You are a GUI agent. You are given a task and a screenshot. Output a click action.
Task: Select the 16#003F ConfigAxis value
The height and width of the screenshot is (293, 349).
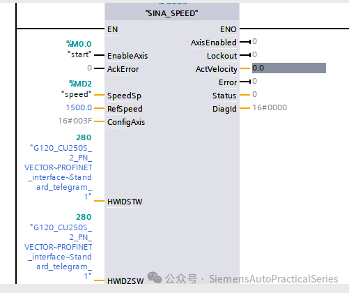pyautogui.click(x=75, y=121)
